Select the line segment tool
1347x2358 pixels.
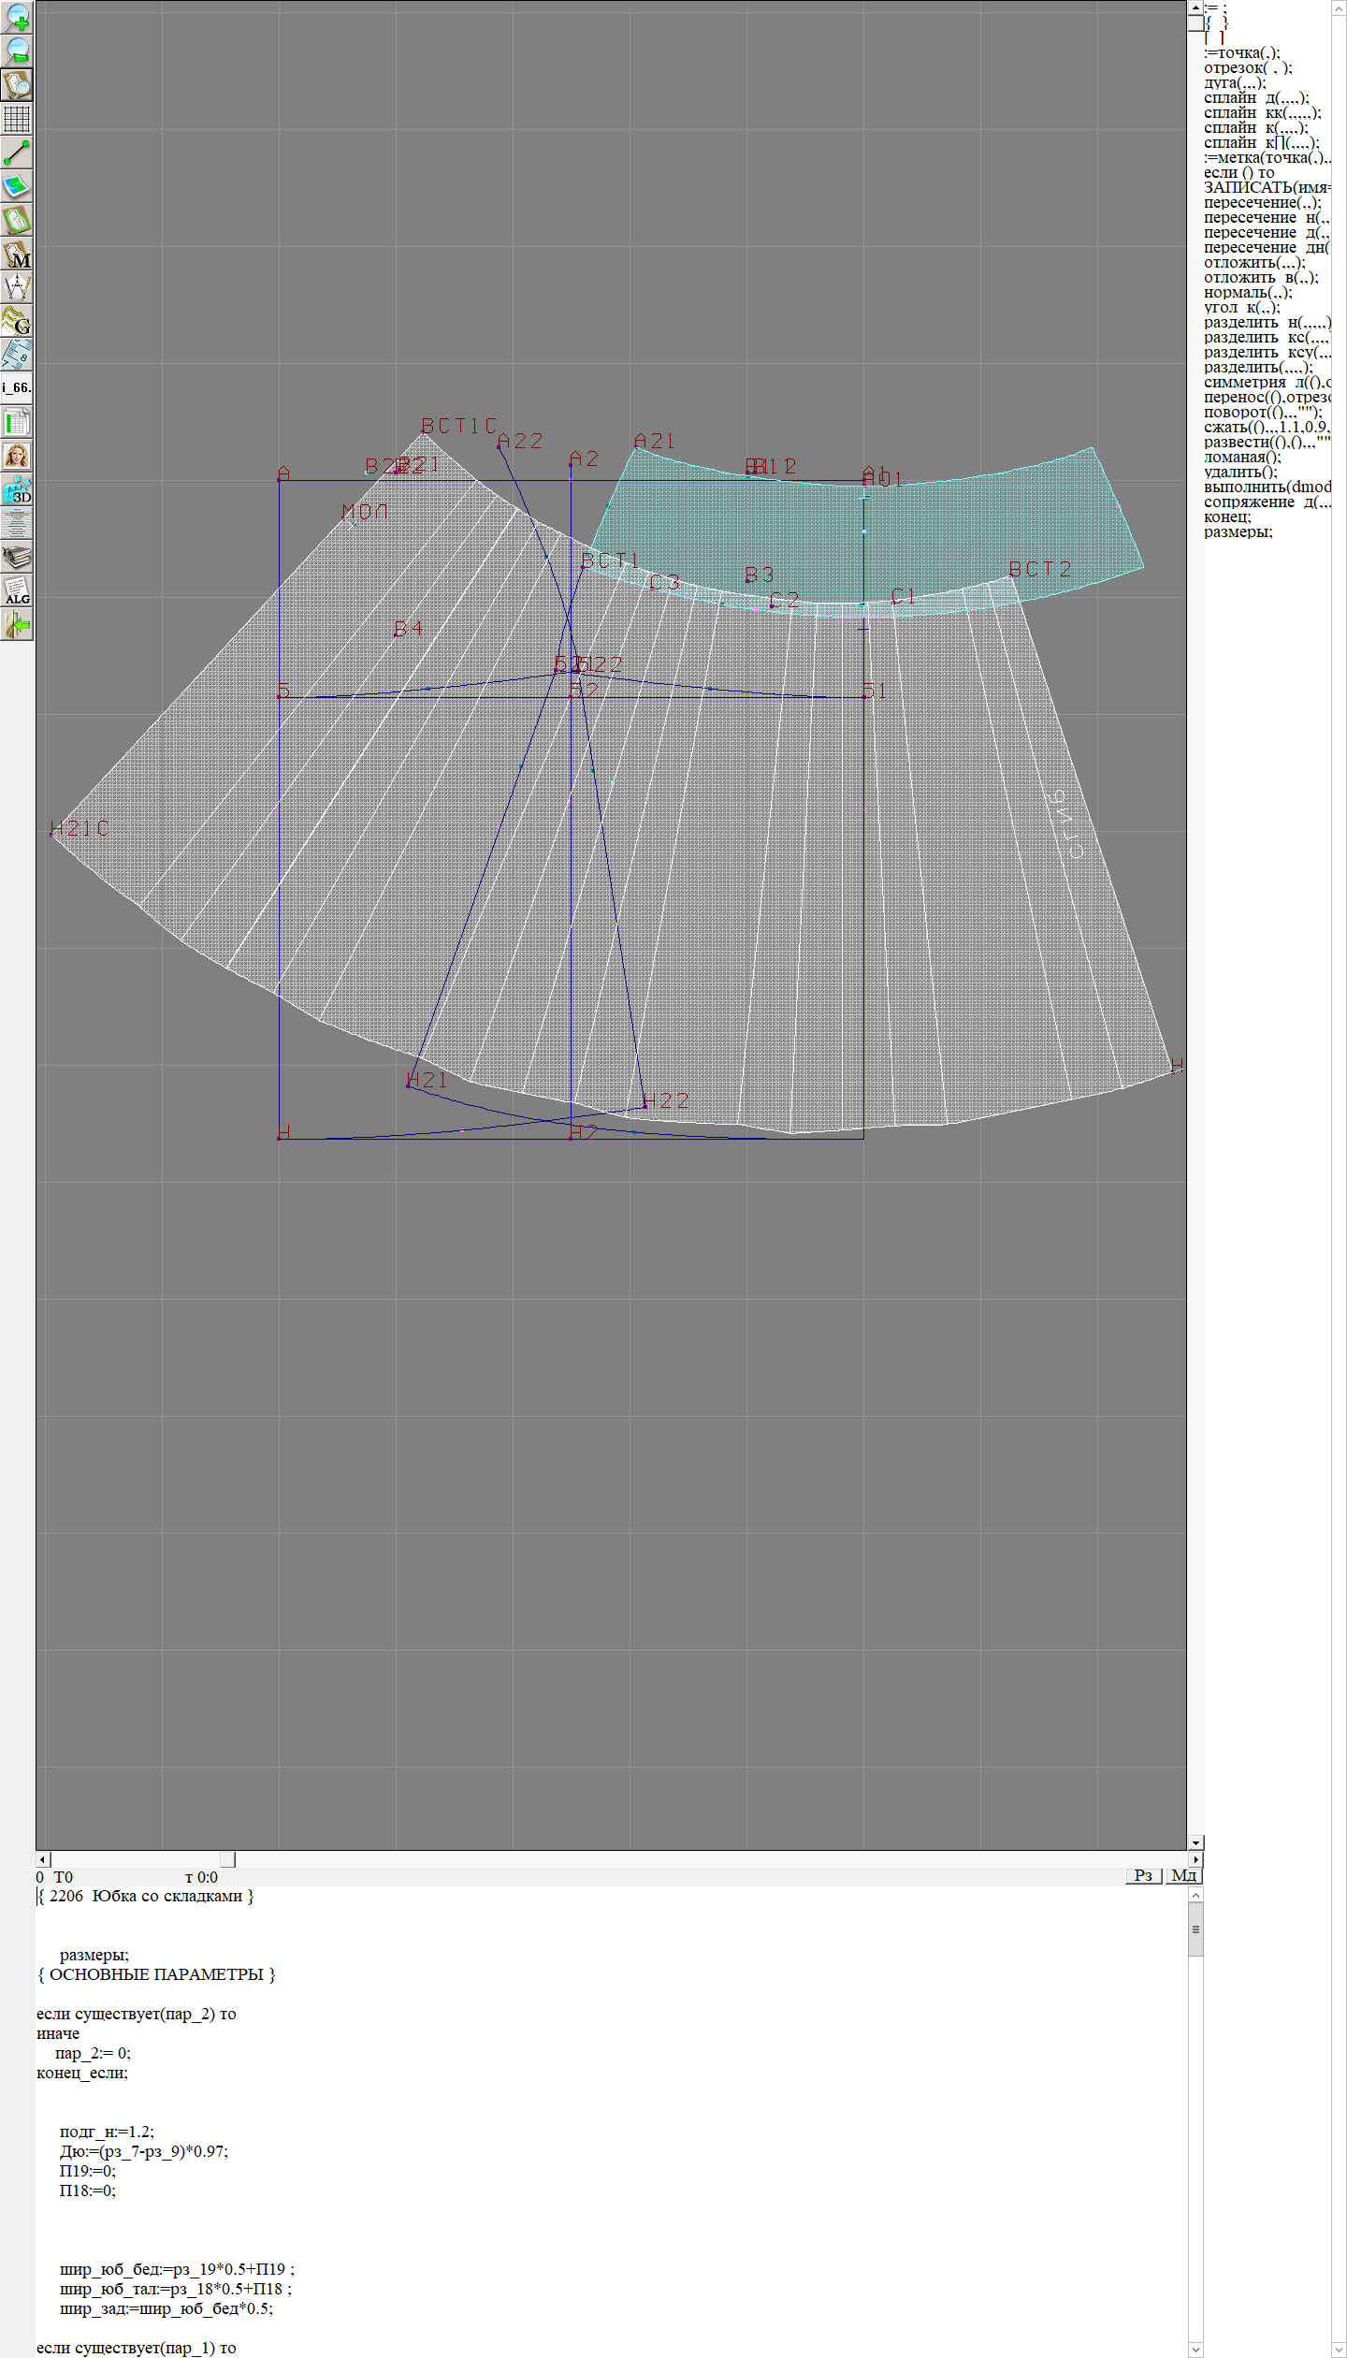click(x=17, y=153)
